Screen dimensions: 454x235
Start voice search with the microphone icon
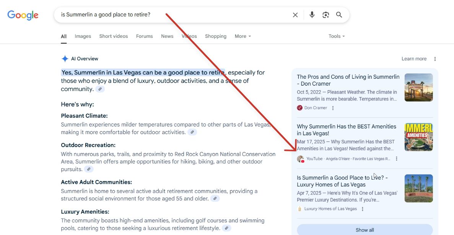point(312,15)
